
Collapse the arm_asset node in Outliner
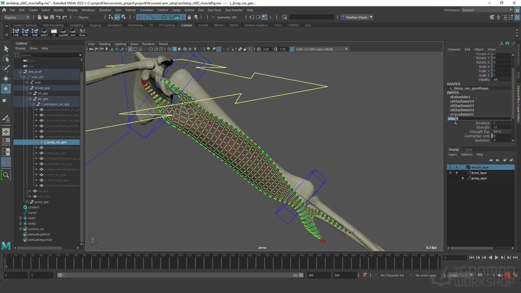[21, 72]
